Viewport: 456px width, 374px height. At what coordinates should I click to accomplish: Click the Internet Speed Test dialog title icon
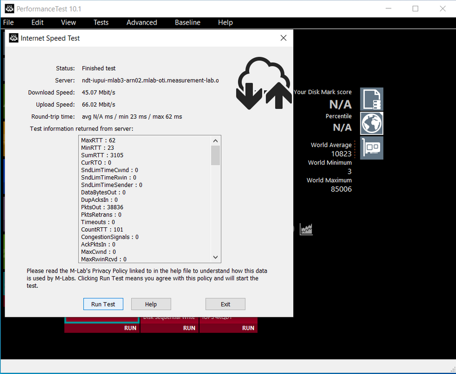pyautogui.click(x=14, y=38)
